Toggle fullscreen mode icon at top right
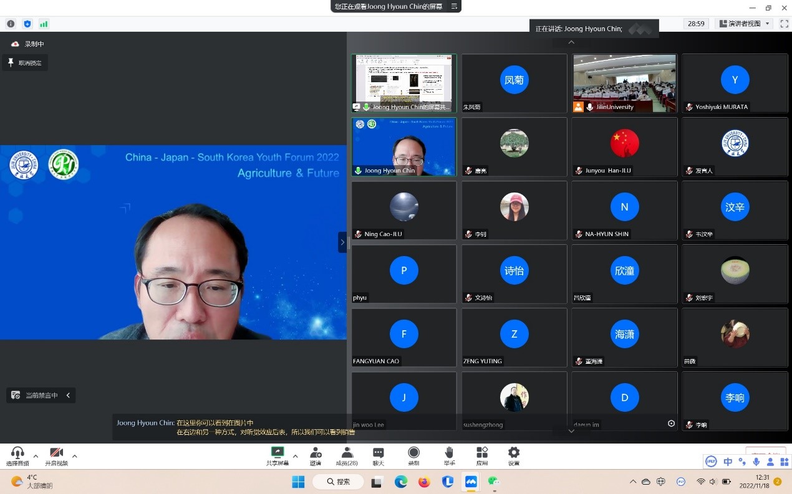The height and width of the screenshot is (494, 792). pos(783,24)
